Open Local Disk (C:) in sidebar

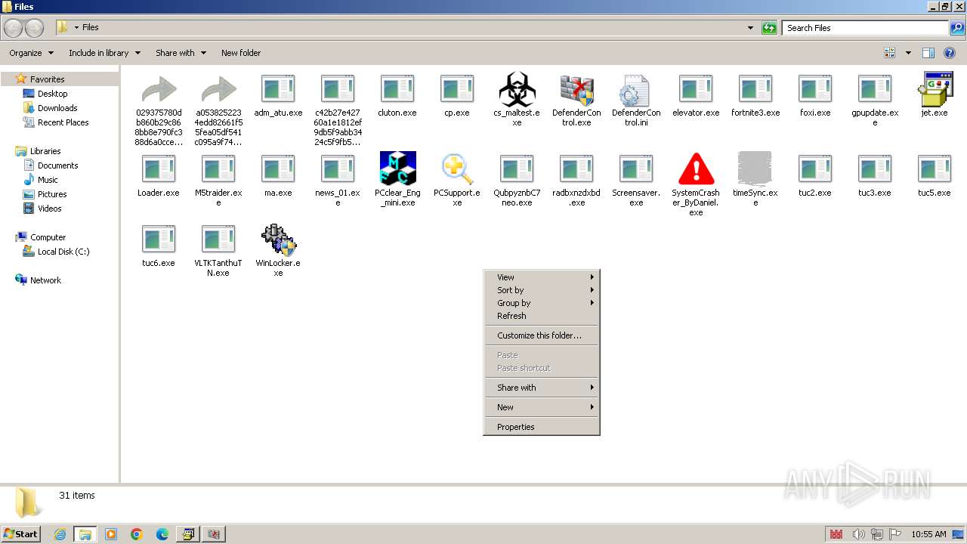click(x=56, y=252)
